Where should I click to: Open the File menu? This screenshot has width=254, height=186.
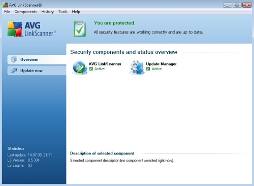7,12
